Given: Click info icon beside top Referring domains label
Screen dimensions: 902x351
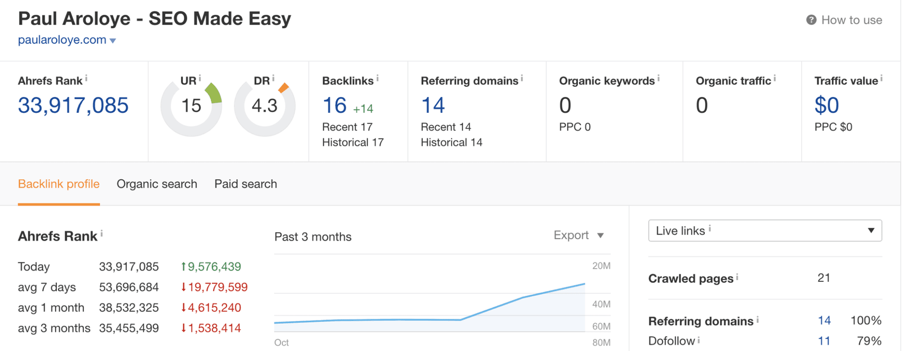Looking at the screenshot, I should 522,78.
